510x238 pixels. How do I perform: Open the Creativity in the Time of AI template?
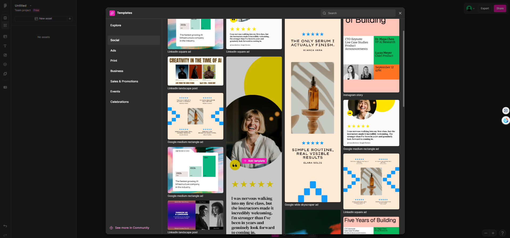pos(195,71)
